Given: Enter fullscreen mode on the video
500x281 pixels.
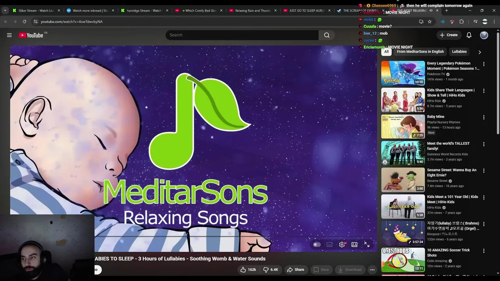Looking at the screenshot, I should coord(367,244).
